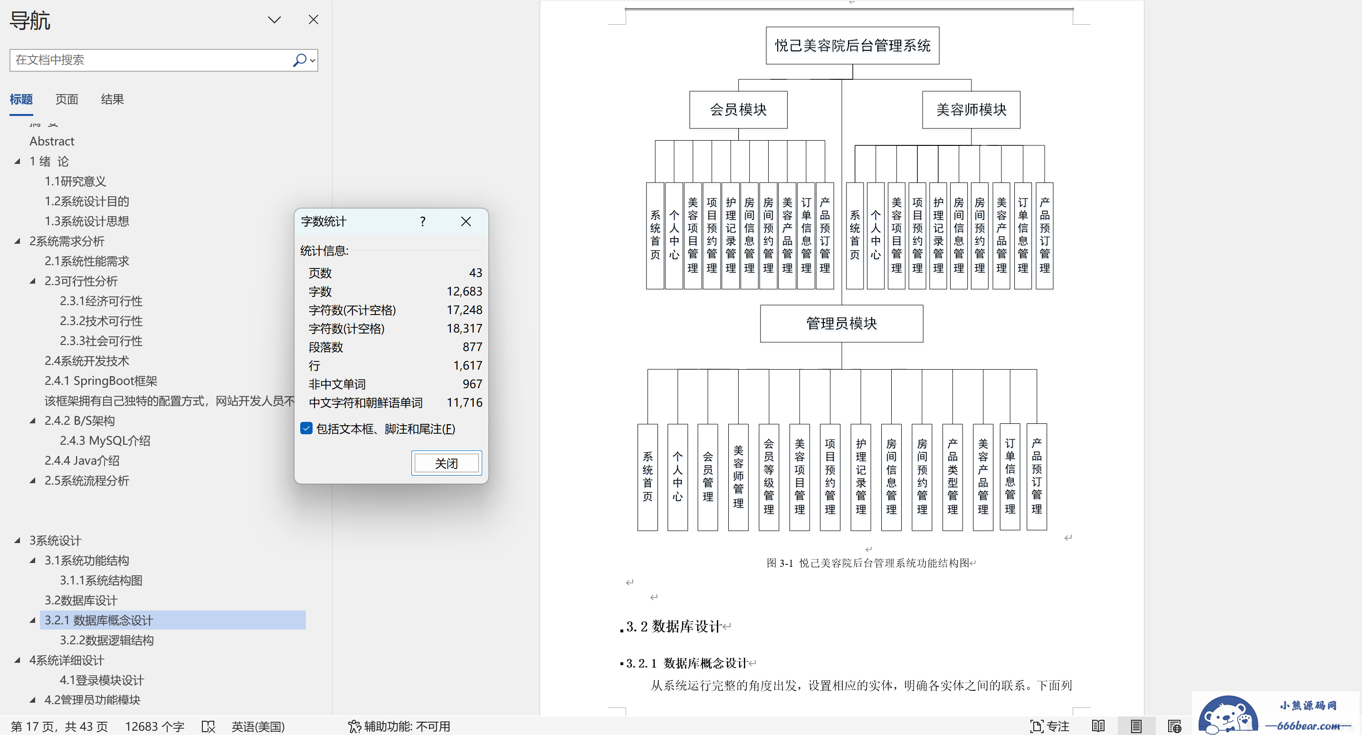Image resolution: width=1362 pixels, height=735 pixels.
Task: Click the 英语(美国) language status
Action: (x=258, y=726)
